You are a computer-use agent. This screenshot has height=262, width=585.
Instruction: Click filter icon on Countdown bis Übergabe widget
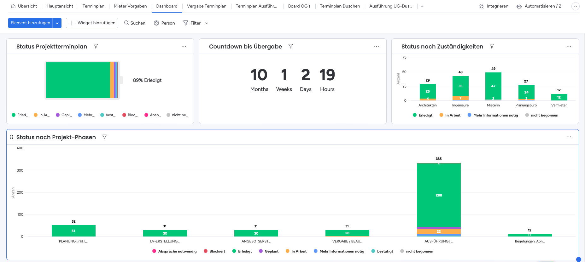[291, 46]
